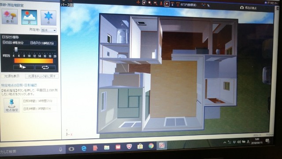
Task: Click the volume speaker tray icon
Action: point(239,142)
